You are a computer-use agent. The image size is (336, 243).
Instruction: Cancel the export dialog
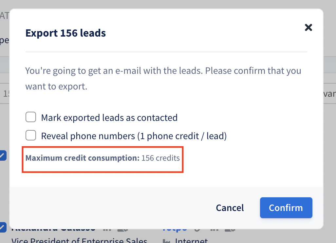pyautogui.click(x=230, y=208)
